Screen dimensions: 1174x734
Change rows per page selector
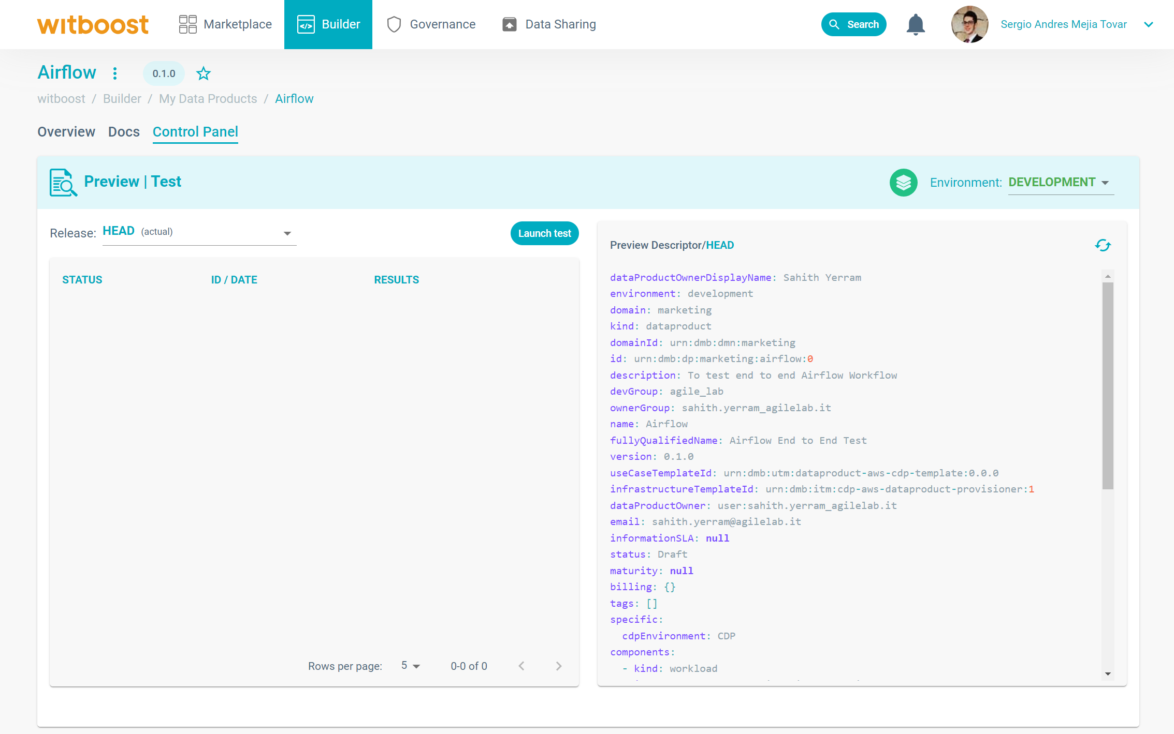pyautogui.click(x=411, y=666)
